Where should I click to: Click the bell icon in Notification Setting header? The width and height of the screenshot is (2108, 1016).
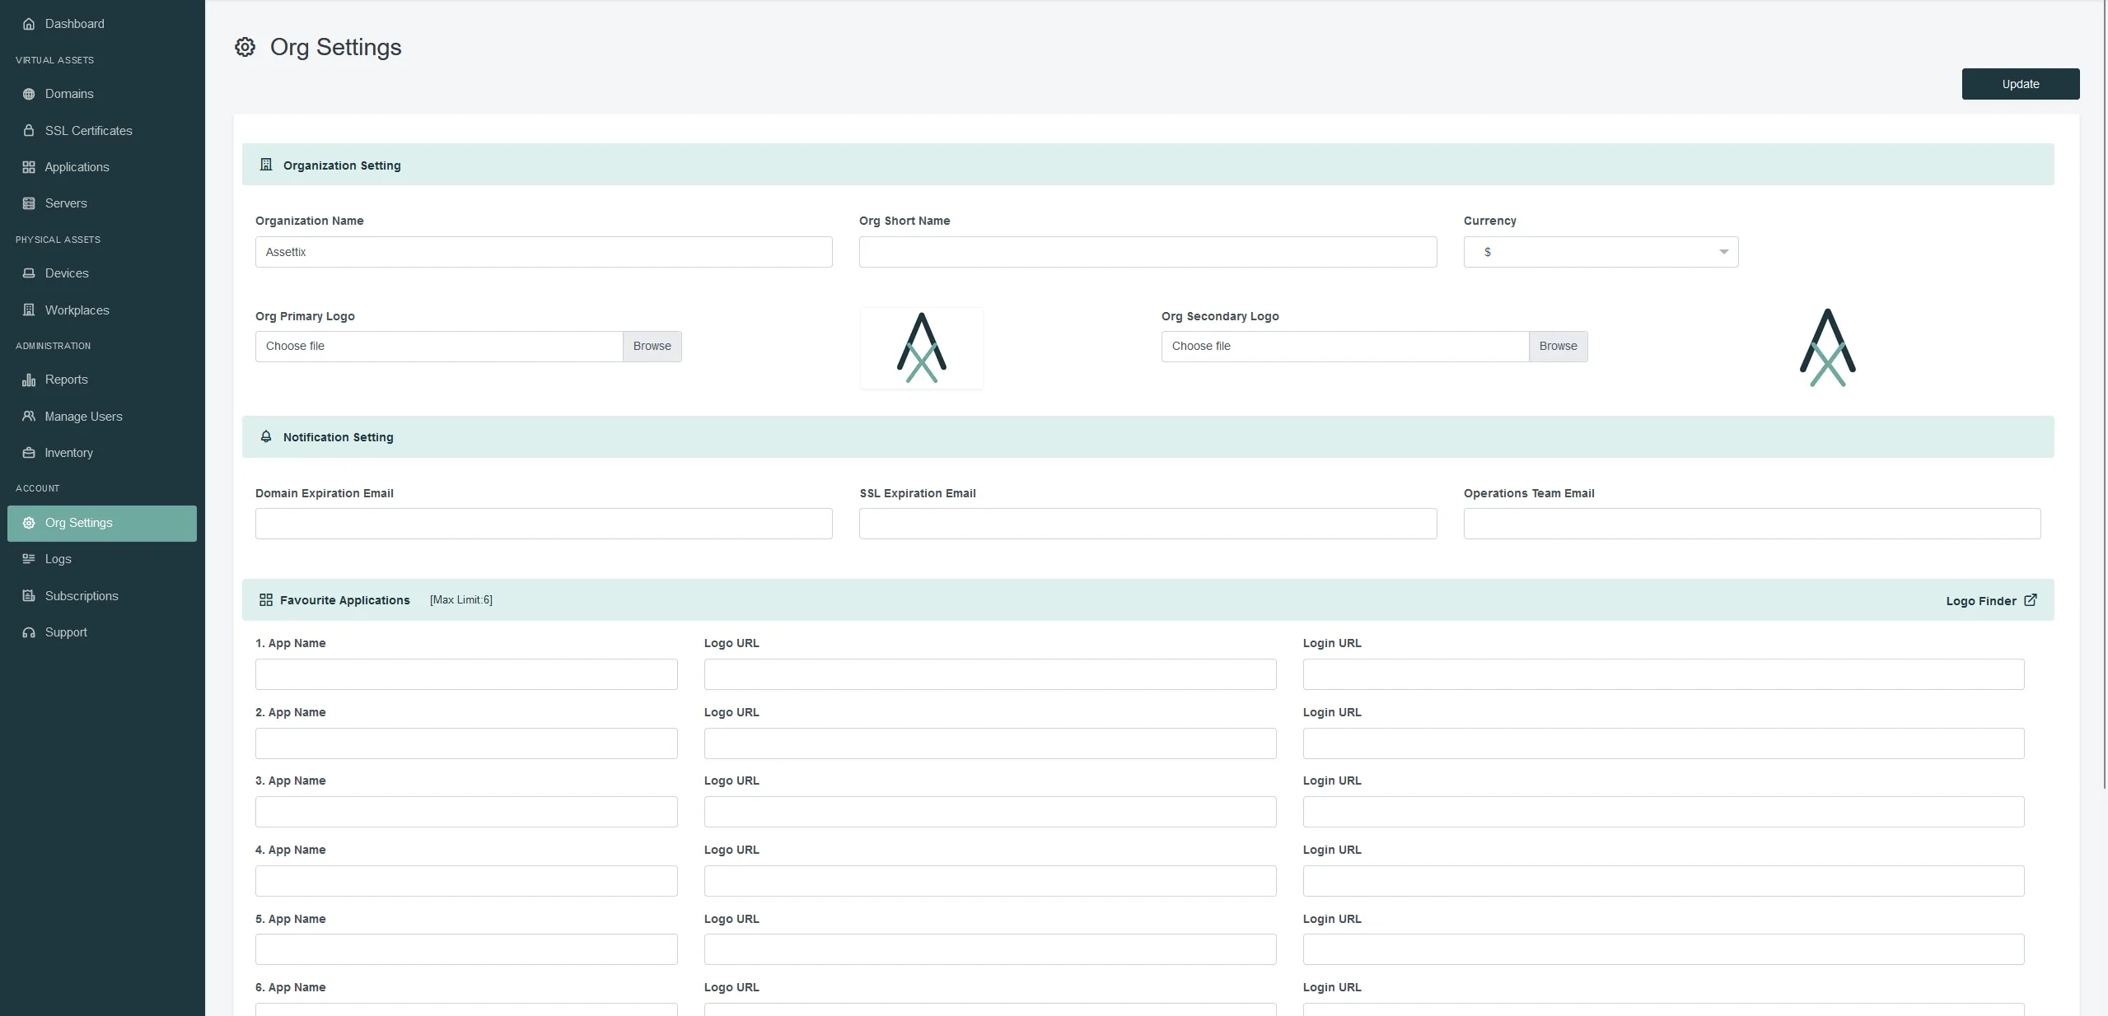click(x=265, y=436)
